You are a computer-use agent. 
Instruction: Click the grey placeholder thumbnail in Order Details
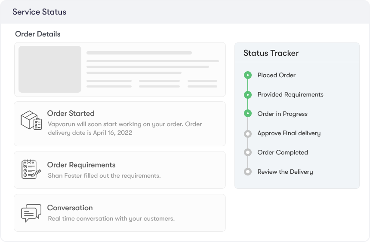click(50, 69)
